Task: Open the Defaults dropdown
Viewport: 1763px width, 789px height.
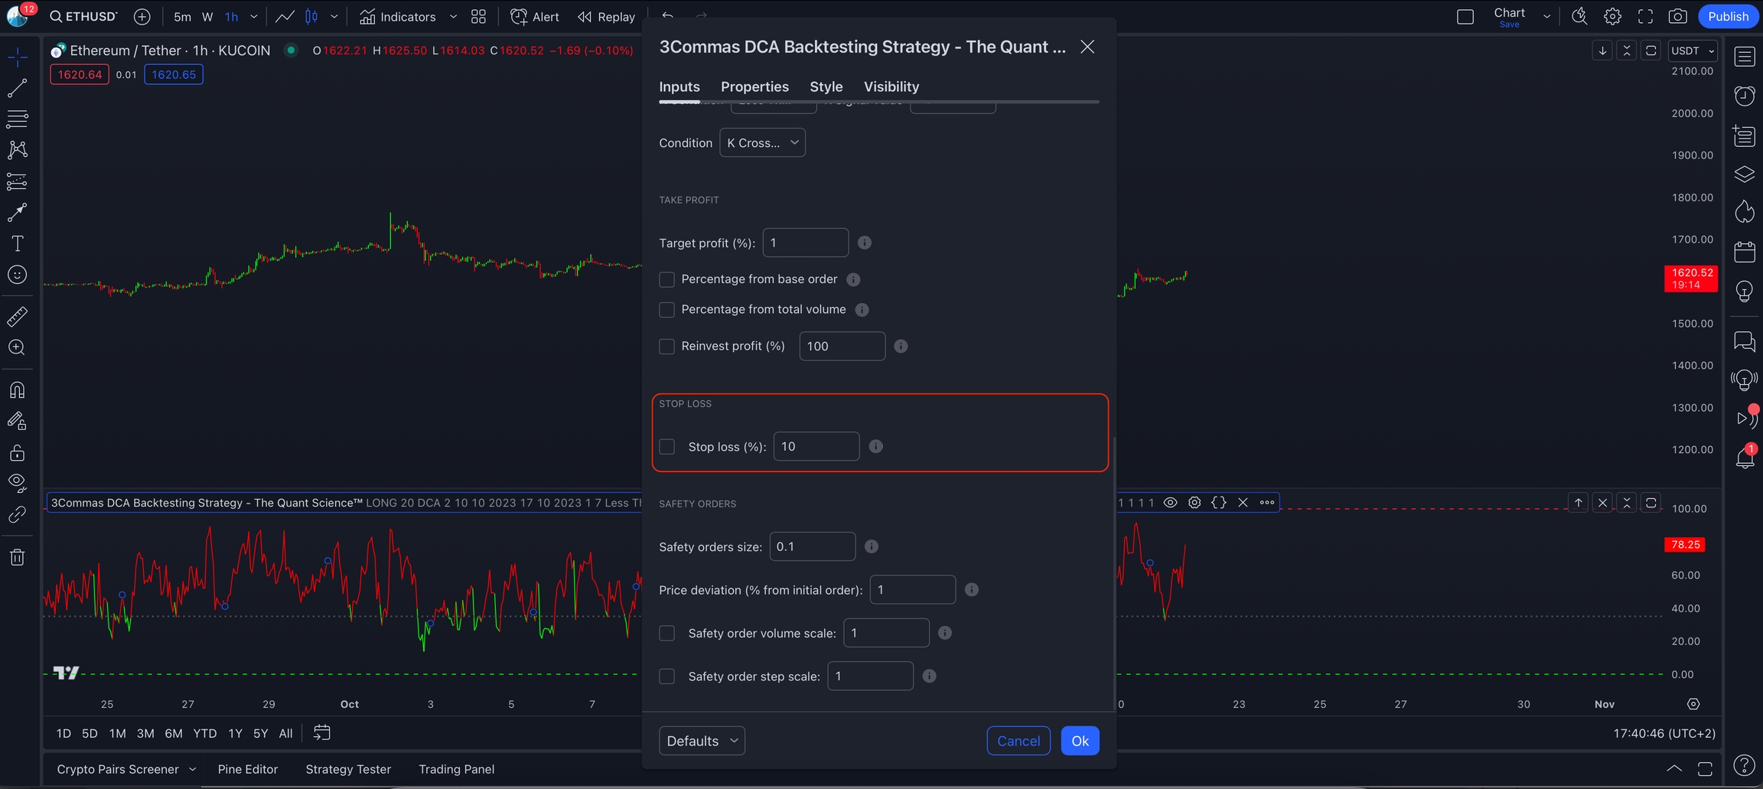Action: [x=702, y=741]
